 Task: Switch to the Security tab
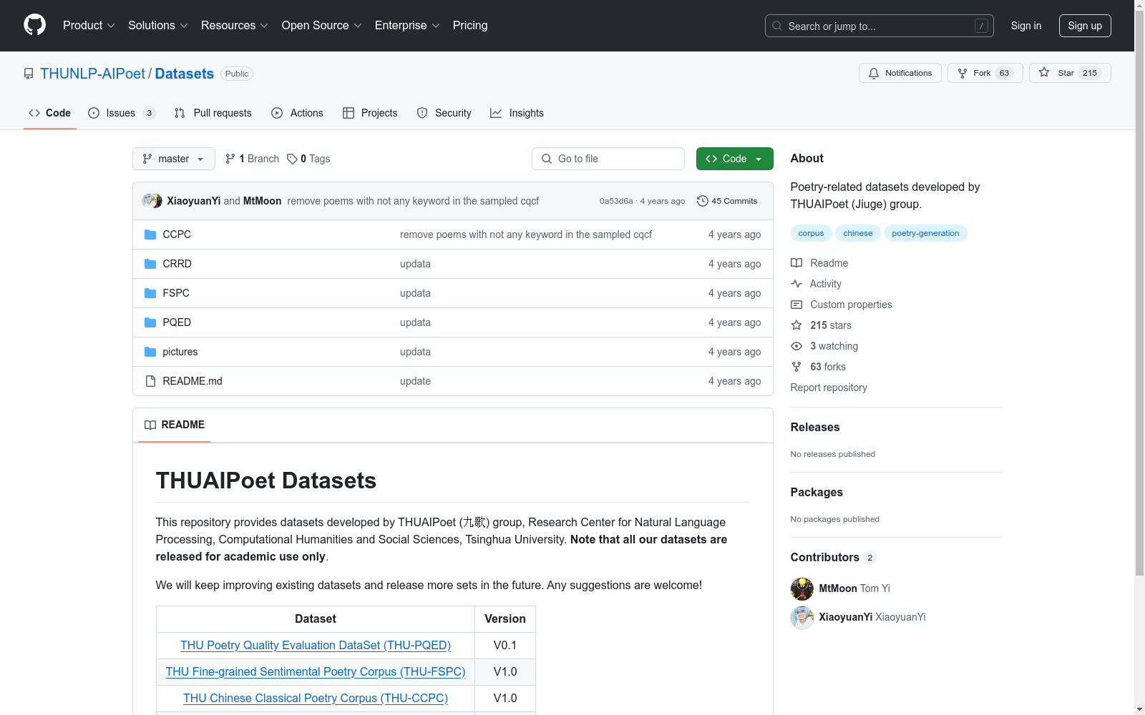pos(444,113)
